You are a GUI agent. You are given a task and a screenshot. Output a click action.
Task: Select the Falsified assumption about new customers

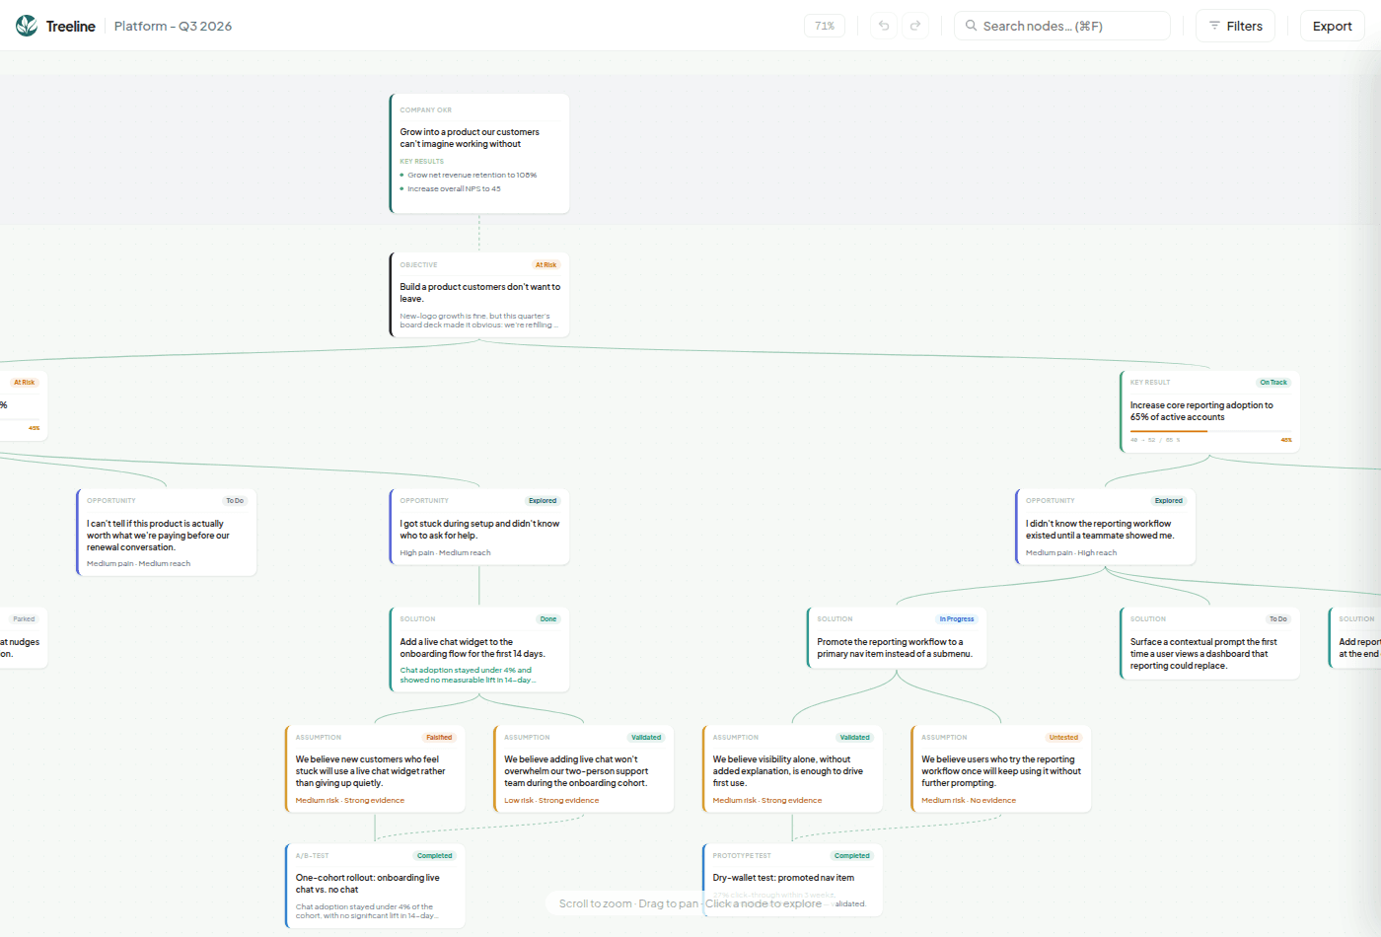point(375,768)
